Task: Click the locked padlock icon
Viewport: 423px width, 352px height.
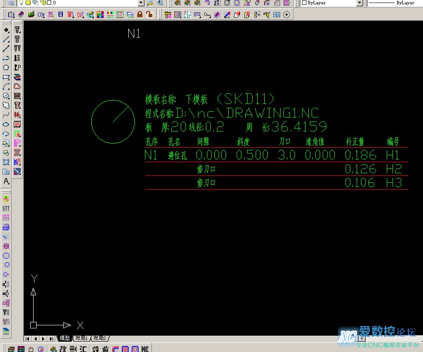Action: (140, 14)
